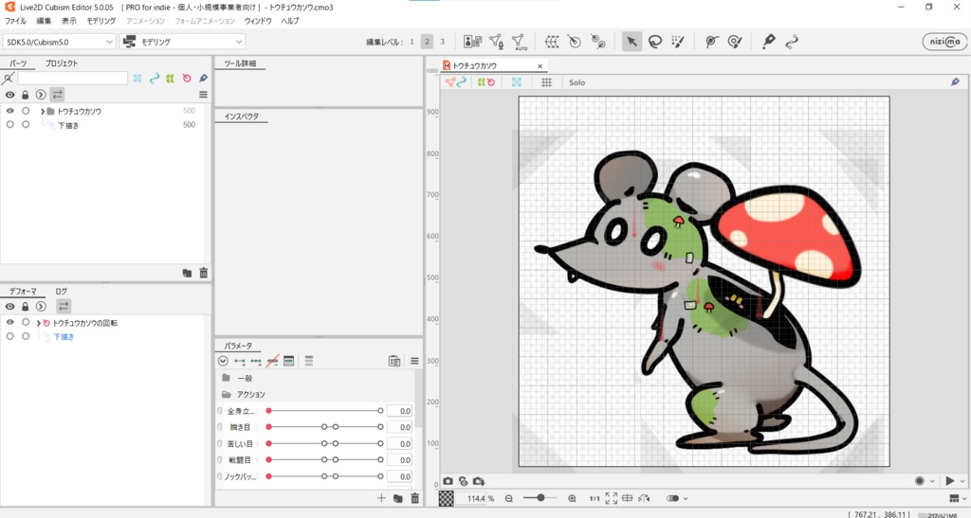
Task: Click the 全身立 parameter slider
Action: pos(324,410)
